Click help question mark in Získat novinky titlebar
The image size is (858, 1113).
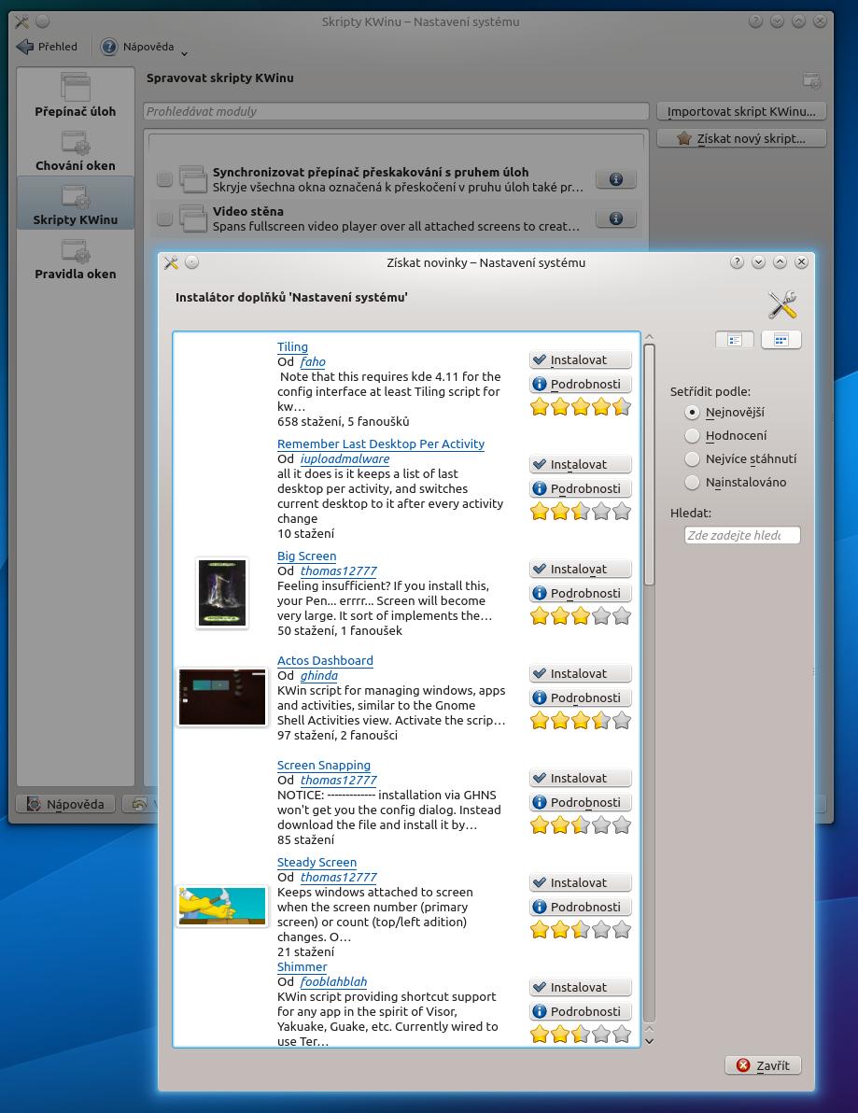[737, 262]
